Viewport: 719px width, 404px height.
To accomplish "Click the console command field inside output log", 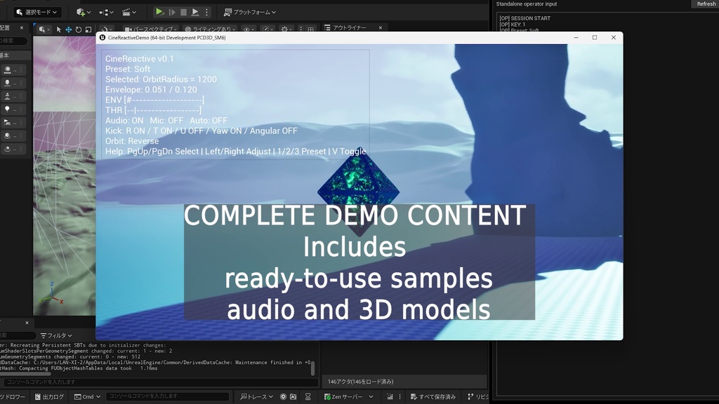I will pyautogui.click(x=159, y=382).
